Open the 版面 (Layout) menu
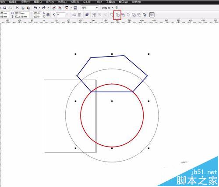Image resolution: width=219 pixels, height=187 pixels. coord(38,2)
